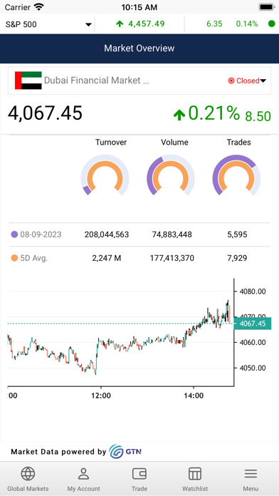Open the Global Markets globe icon
This screenshot has height=496, width=279.
(x=28, y=474)
